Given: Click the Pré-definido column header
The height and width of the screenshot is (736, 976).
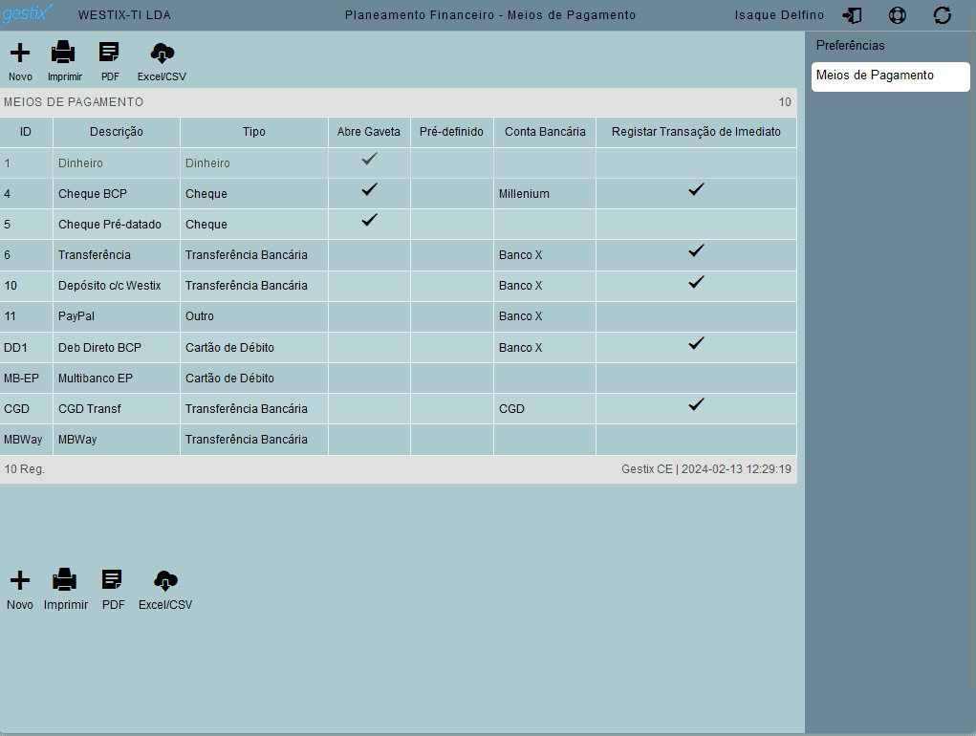Looking at the screenshot, I should click(x=451, y=132).
